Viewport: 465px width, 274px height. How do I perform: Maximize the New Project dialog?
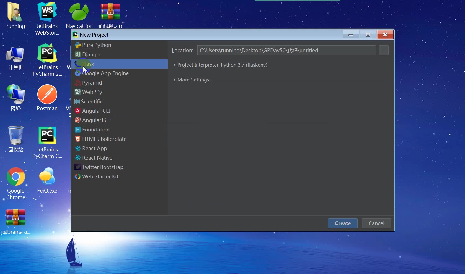[x=368, y=35]
